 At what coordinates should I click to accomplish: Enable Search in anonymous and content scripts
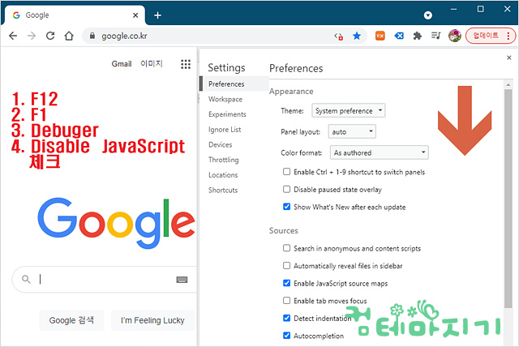click(x=286, y=248)
